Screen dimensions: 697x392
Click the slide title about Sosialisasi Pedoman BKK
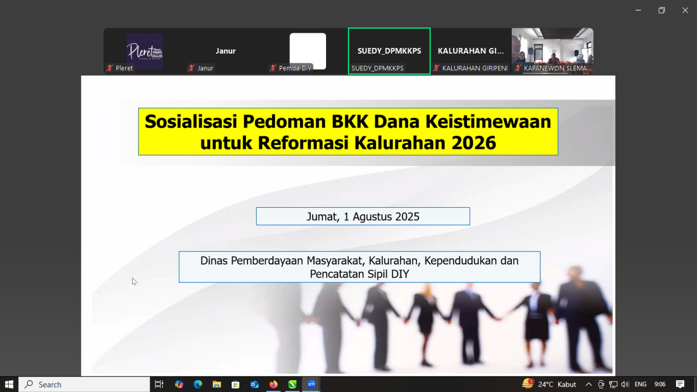[x=348, y=132]
